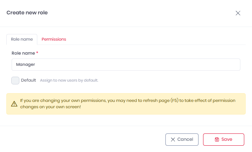
Task: Click the warning triangle icon
Action: click(x=14, y=104)
